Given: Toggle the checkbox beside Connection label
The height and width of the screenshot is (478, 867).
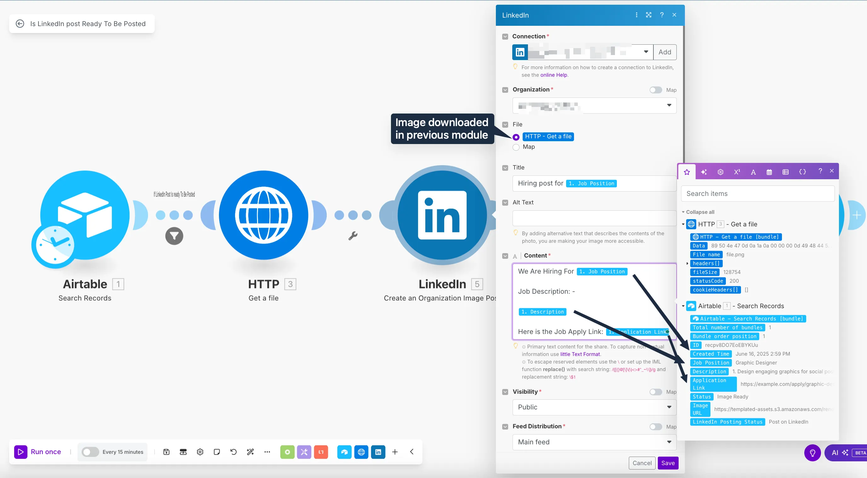Looking at the screenshot, I should click(505, 36).
